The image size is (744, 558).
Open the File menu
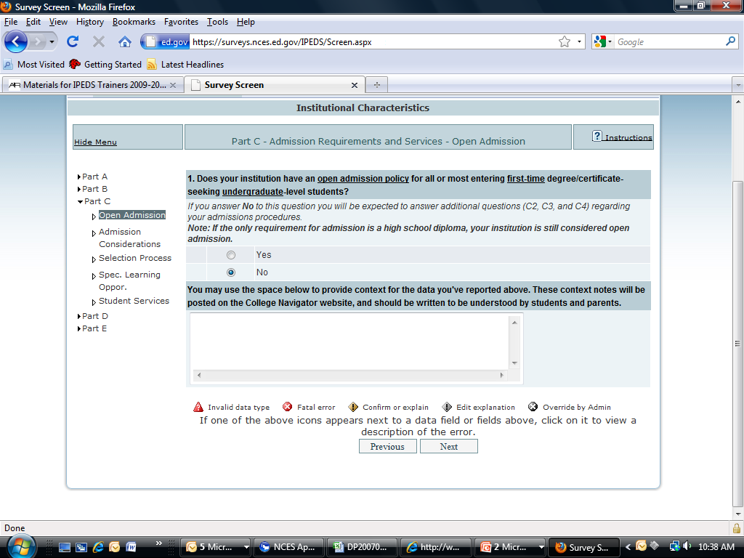click(x=11, y=22)
